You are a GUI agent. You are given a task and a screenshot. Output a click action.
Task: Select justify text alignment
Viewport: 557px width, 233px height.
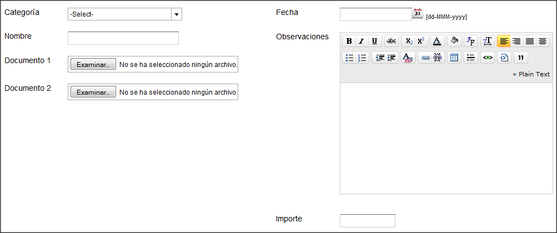point(530,41)
